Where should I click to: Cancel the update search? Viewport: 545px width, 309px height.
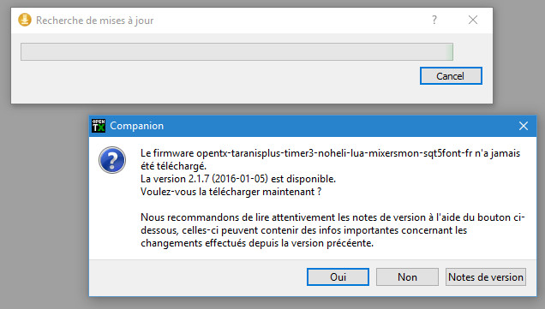[451, 75]
